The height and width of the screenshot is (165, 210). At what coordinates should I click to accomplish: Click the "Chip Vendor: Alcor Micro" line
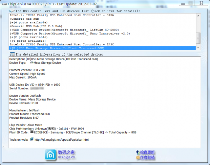point(26,125)
